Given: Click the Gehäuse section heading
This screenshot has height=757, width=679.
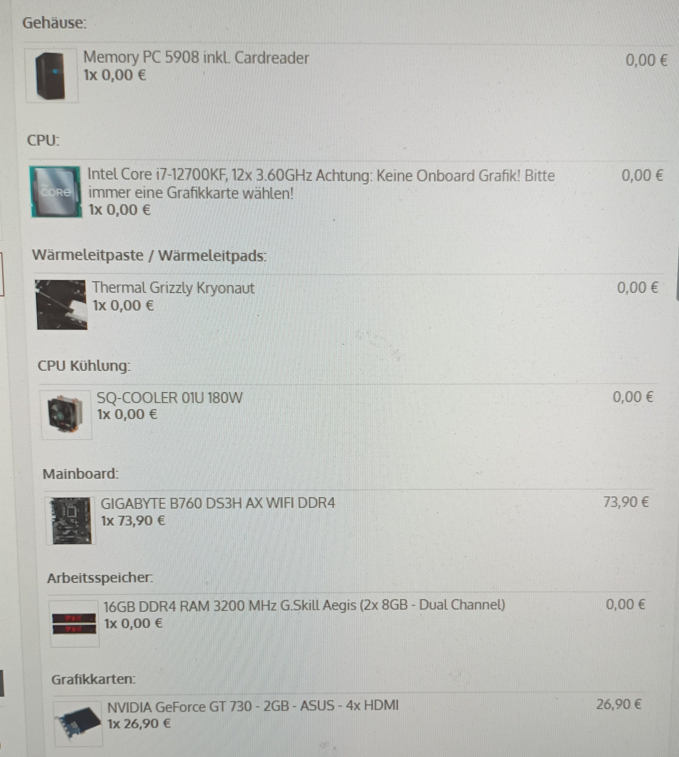Looking at the screenshot, I should 55,23.
